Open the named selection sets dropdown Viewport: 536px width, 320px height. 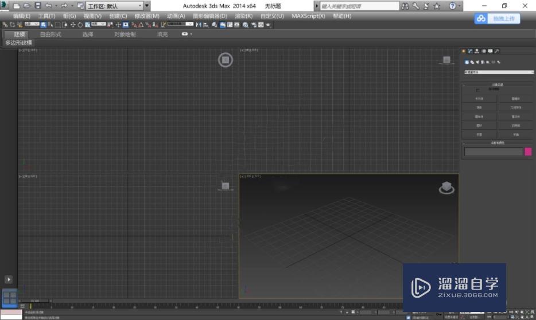181,24
